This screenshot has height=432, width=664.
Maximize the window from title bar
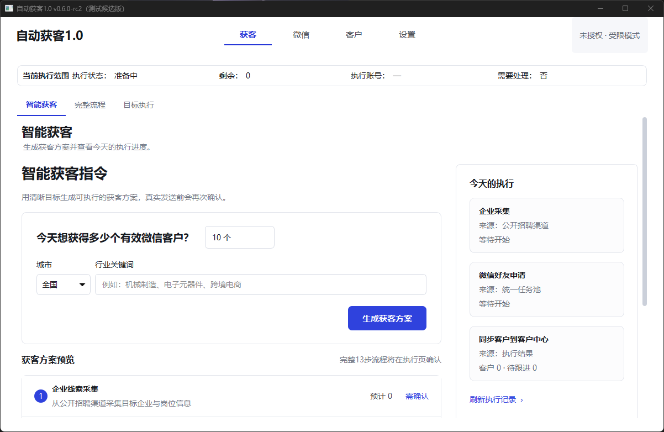point(625,8)
